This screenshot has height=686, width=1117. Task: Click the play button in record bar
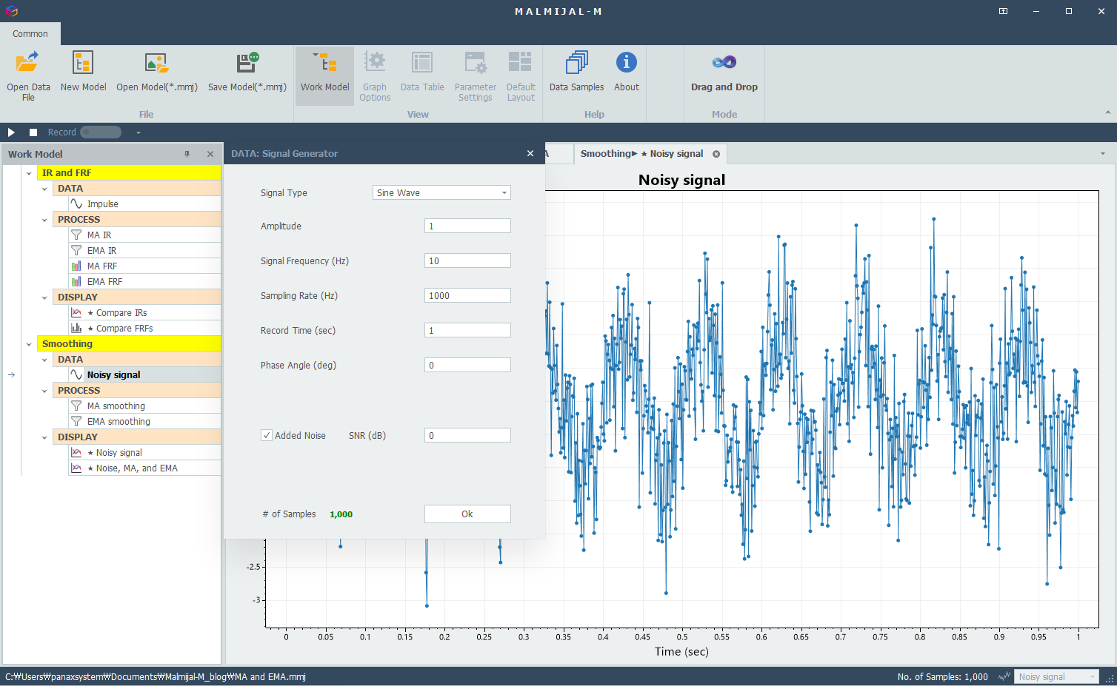click(11, 132)
